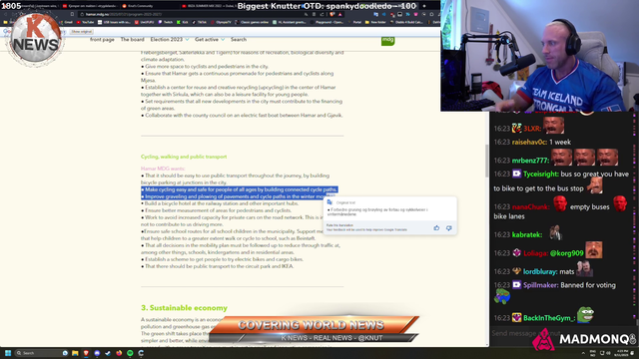Expand the Election 2023 dropdown
Viewport: 639px width, 359px height.
coord(170,40)
